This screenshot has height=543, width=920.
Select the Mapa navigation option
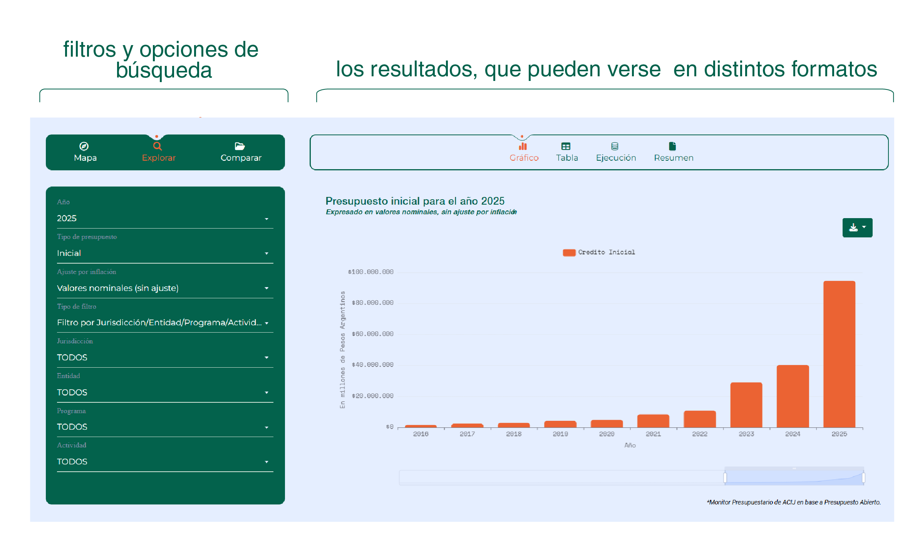(85, 152)
